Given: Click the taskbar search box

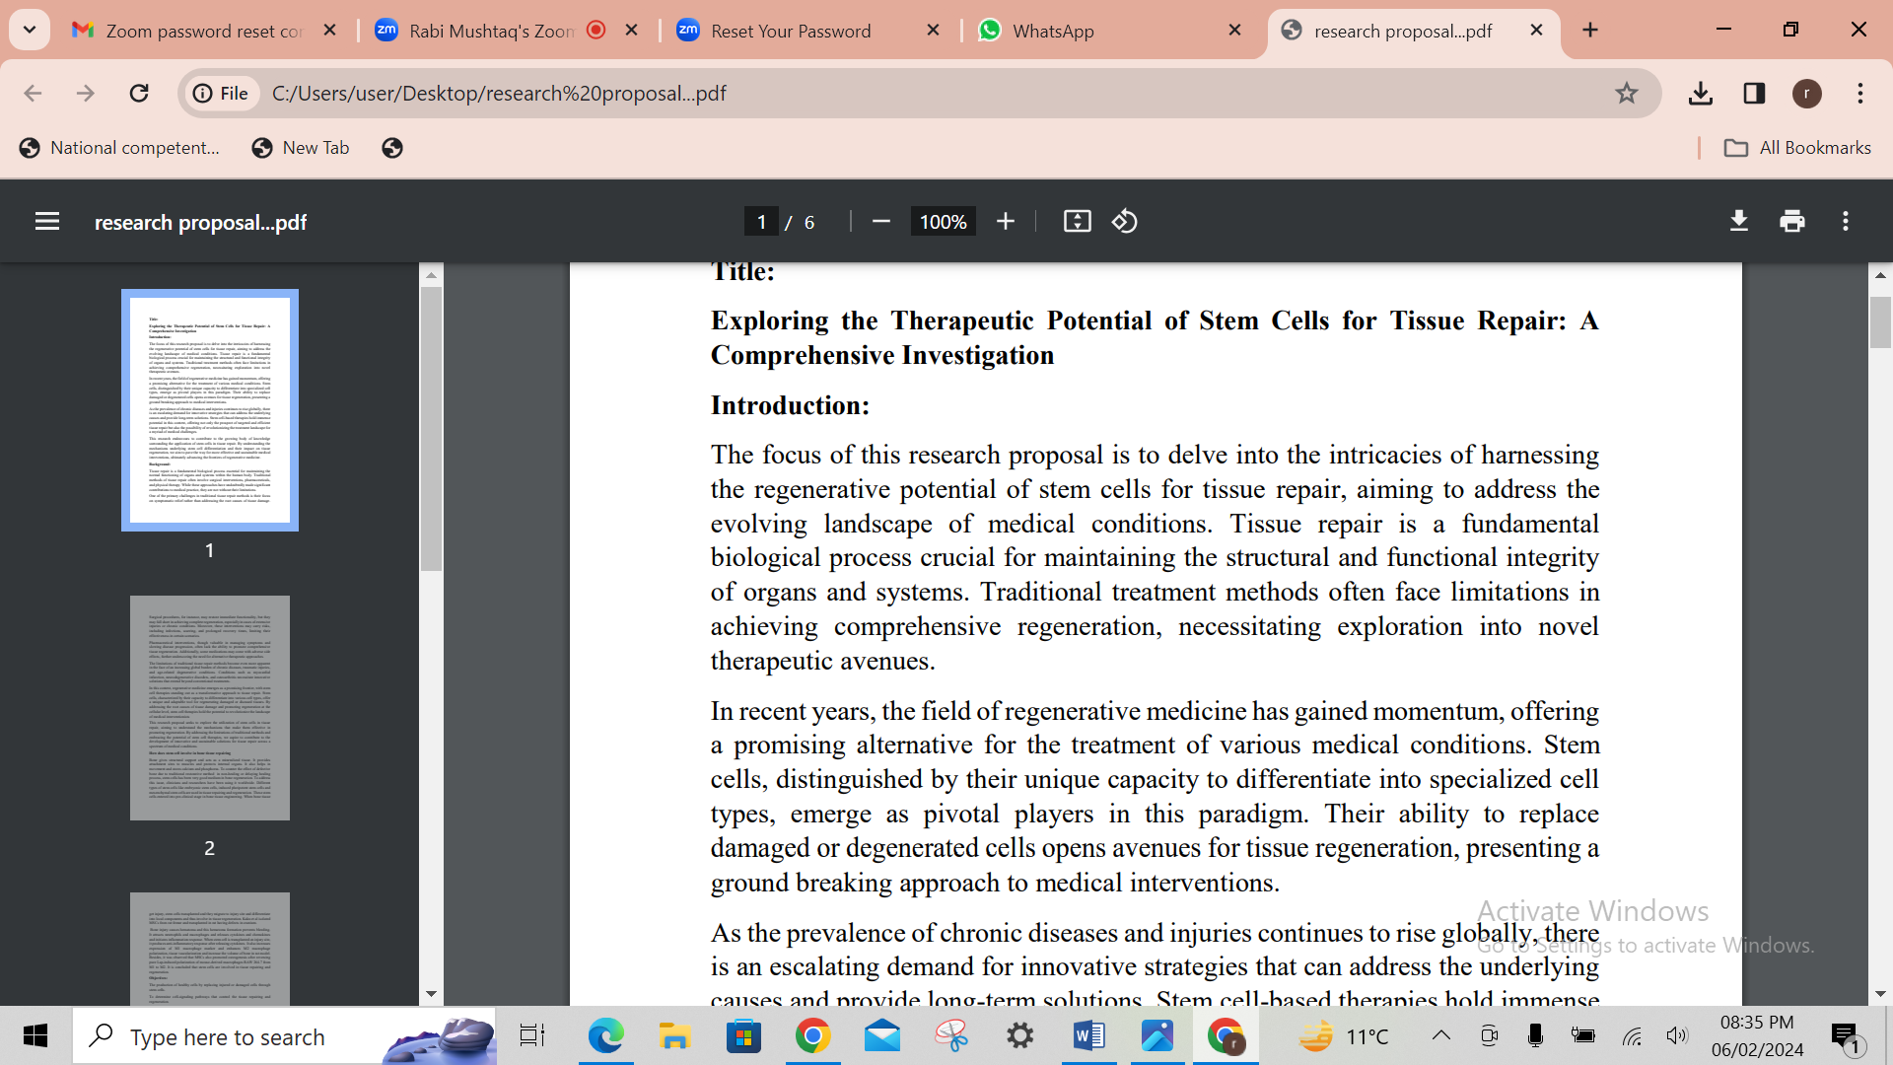Looking at the screenshot, I should pos(285,1036).
